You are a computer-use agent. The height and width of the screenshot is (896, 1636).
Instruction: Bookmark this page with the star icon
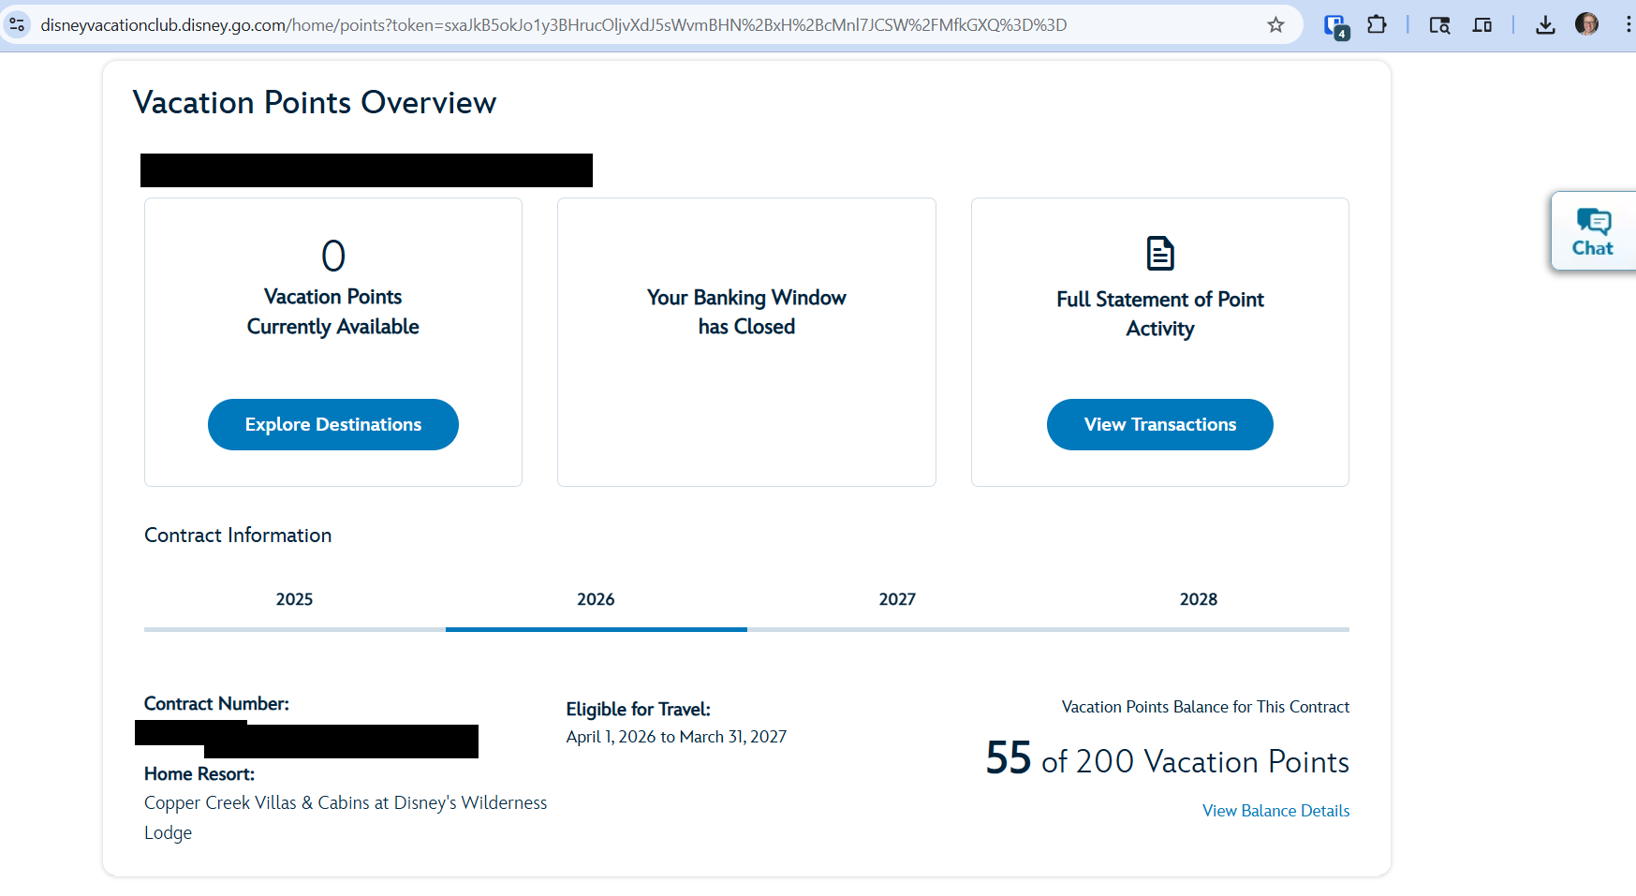click(x=1275, y=25)
